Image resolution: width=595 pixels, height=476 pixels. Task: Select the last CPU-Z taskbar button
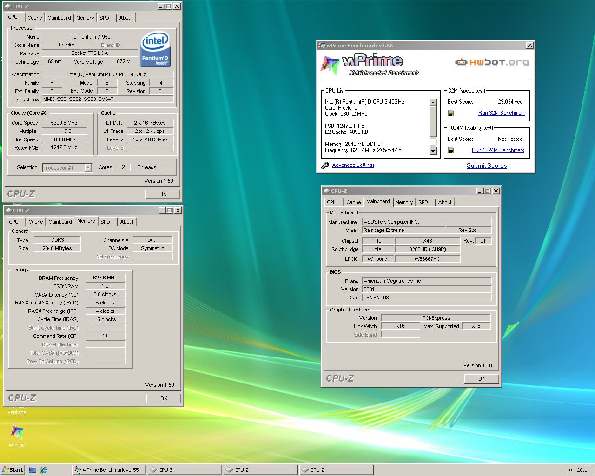tap(336, 470)
